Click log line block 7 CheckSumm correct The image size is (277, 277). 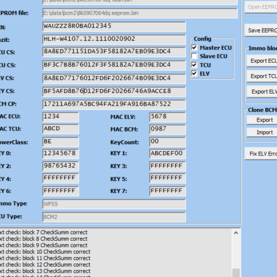(x=44, y=232)
